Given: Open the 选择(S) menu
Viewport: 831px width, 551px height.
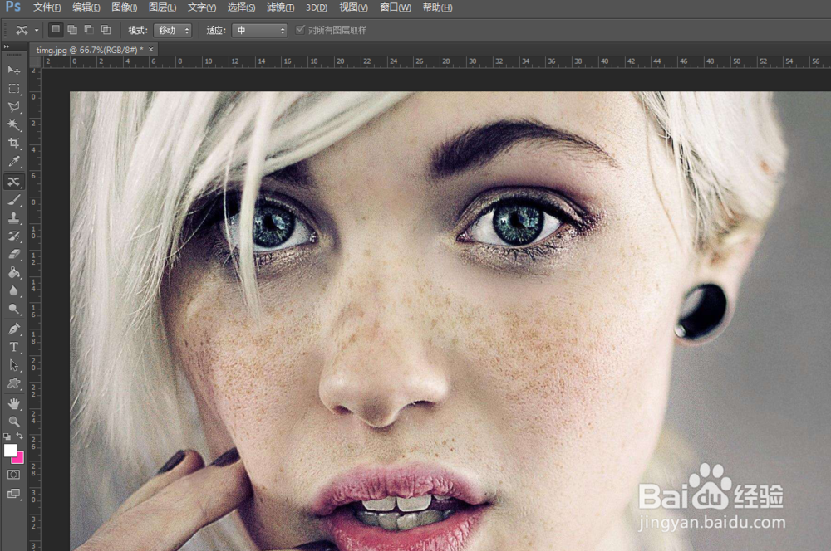Looking at the screenshot, I should pos(241,7).
